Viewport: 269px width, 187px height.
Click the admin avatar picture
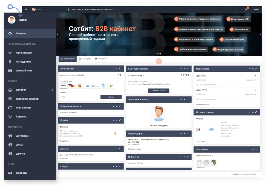(x=12, y=20)
